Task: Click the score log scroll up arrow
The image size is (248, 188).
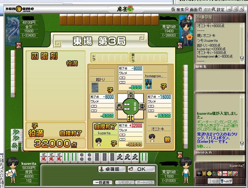Action: tap(242, 25)
